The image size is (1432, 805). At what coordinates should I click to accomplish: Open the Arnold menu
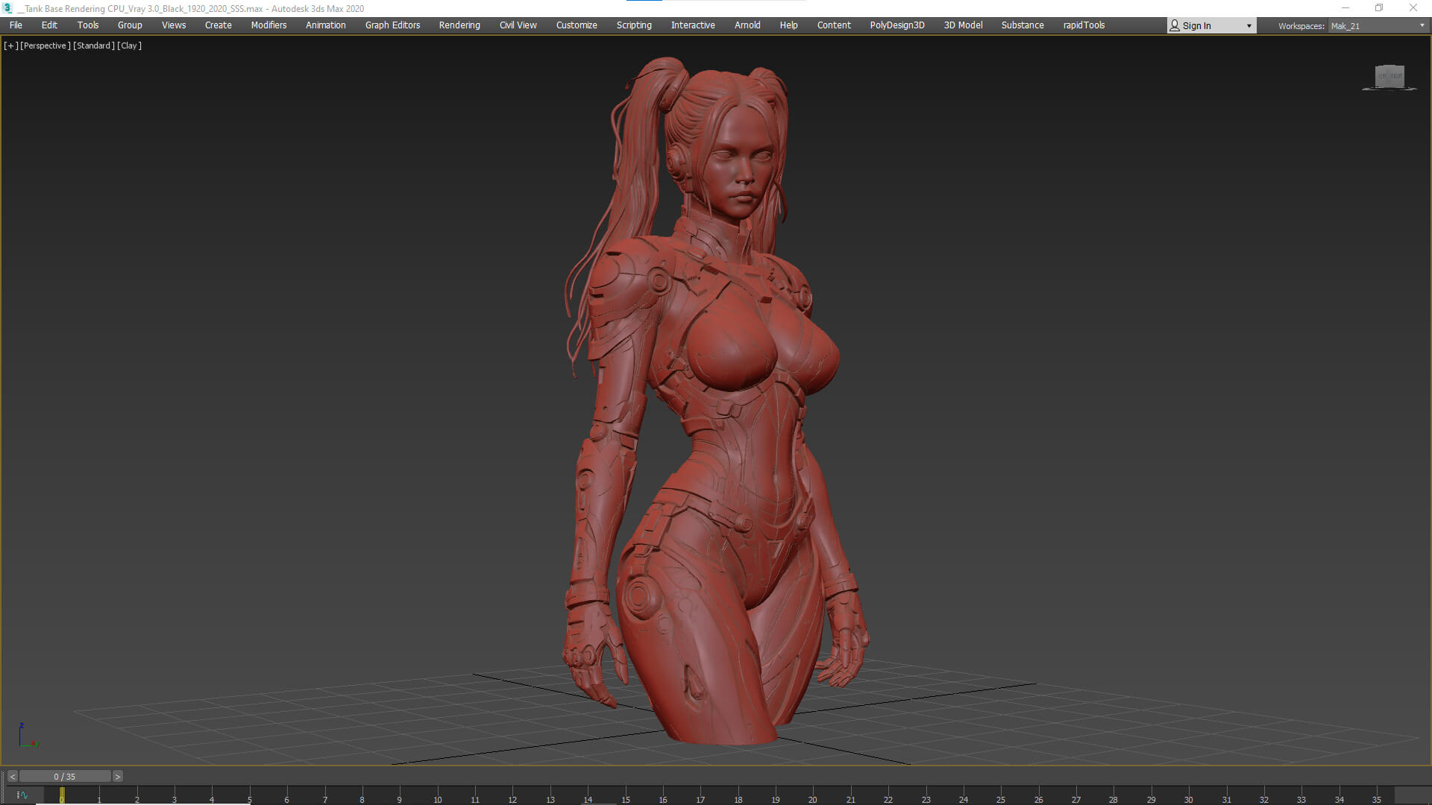(747, 25)
